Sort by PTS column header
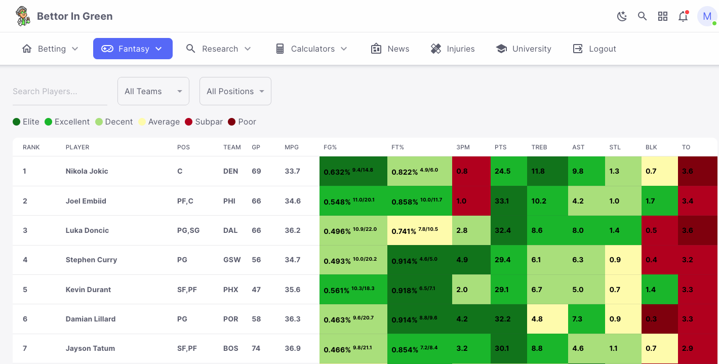The image size is (719, 364). tap(501, 147)
